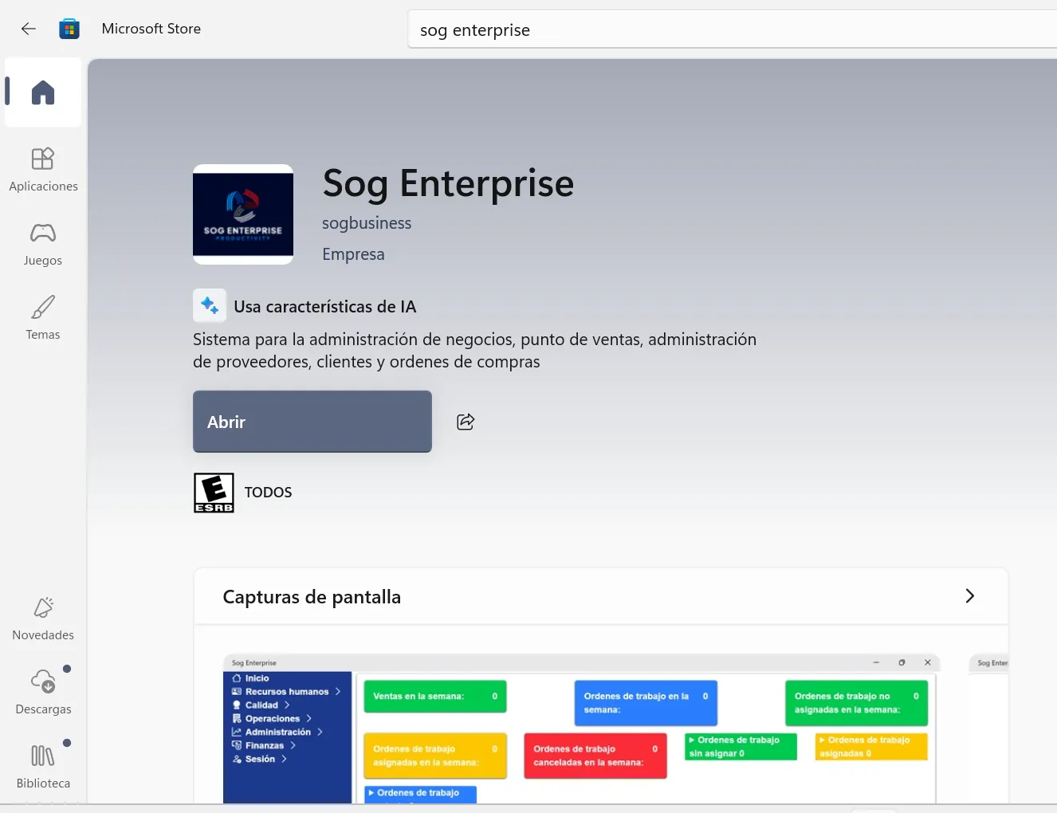This screenshot has height=813, width=1057.
Task: Click the ESRB Everyone rating icon
Action: [x=214, y=493]
